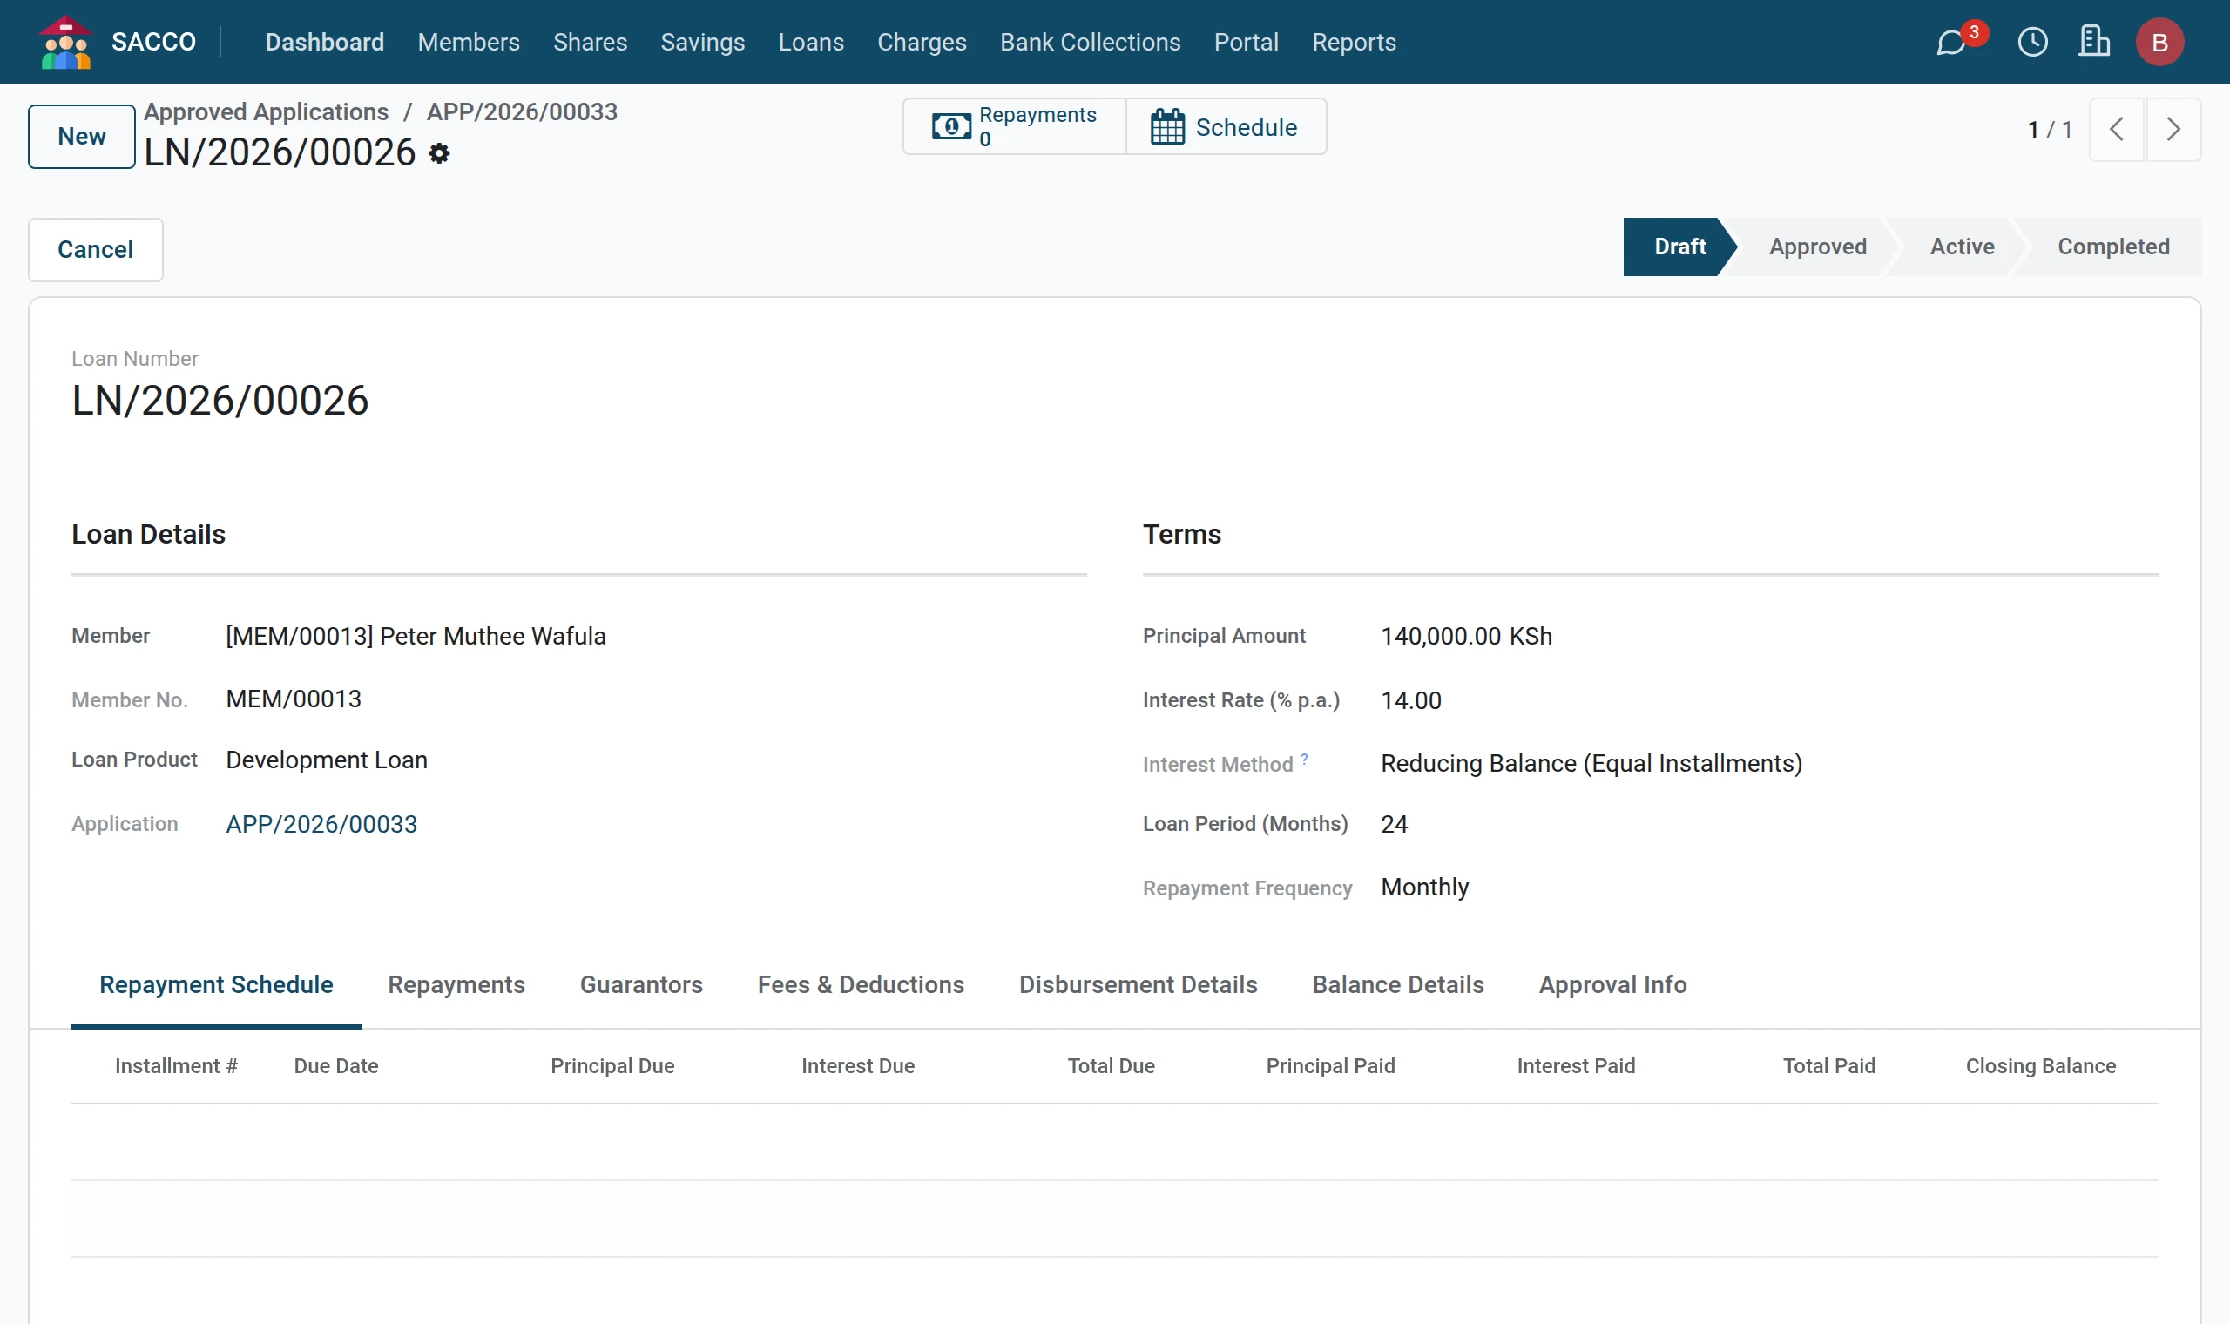The image size is (2230, 1324).
Task: Click the Closing Balance column header
Action: pos(2041,1066)
